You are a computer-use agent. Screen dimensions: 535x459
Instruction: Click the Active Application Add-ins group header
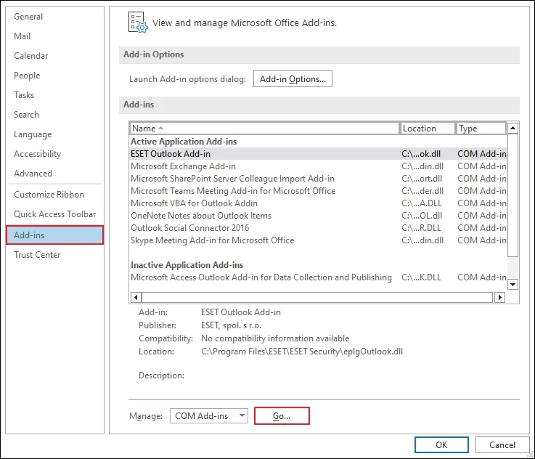(x=184, y=142)
